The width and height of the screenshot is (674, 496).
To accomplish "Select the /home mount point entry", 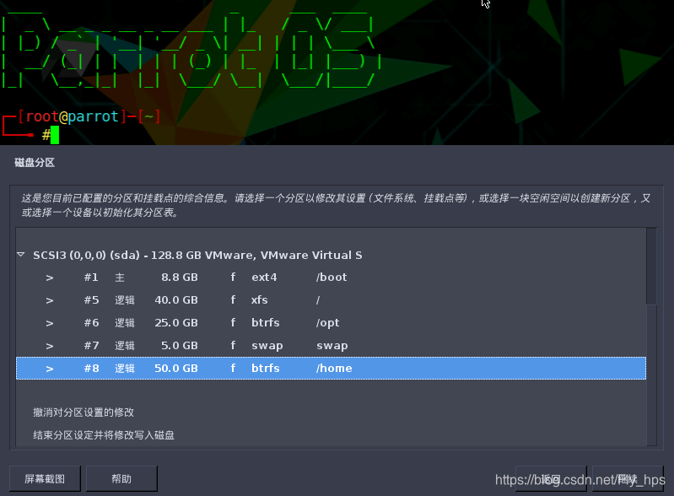I will tap(334, 369).
